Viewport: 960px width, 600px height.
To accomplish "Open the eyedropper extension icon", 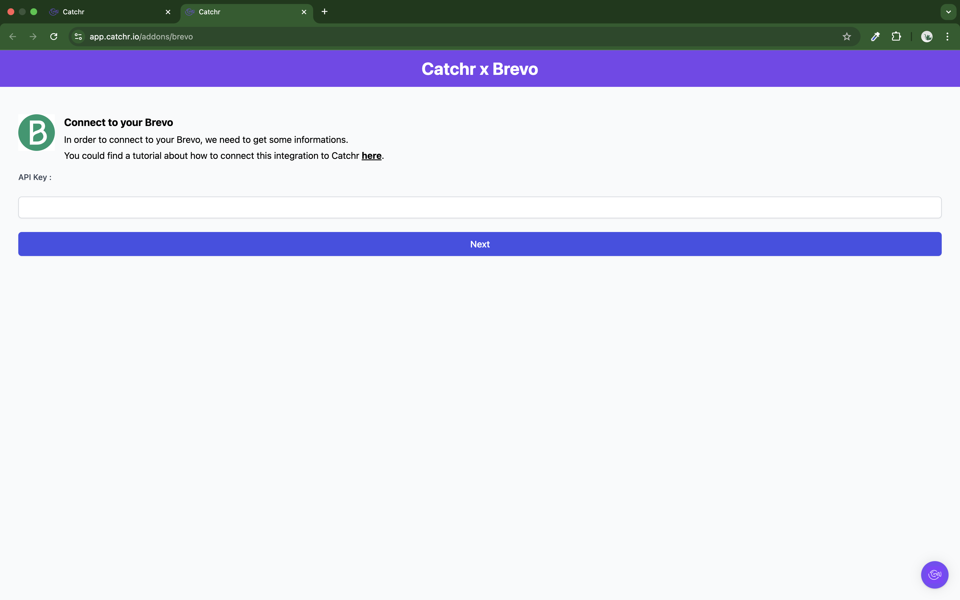I will coord(875,37).
